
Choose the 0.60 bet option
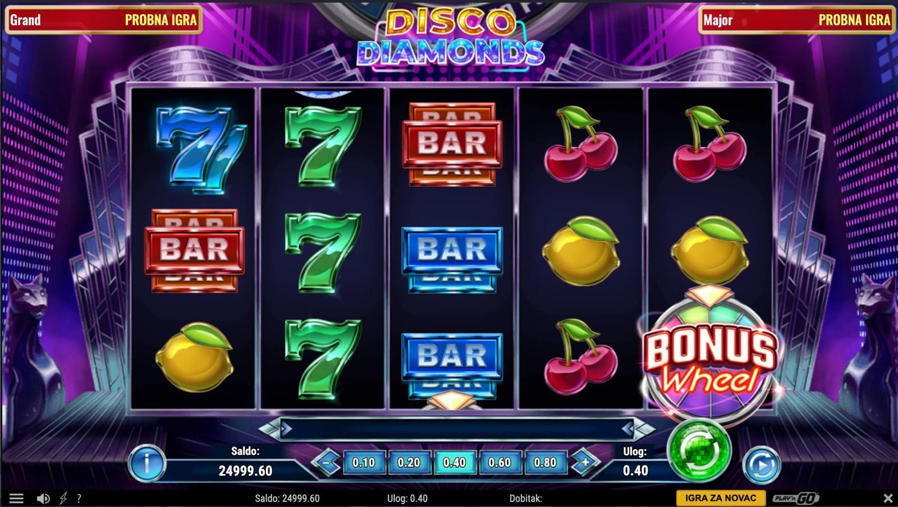coord(500,463)
